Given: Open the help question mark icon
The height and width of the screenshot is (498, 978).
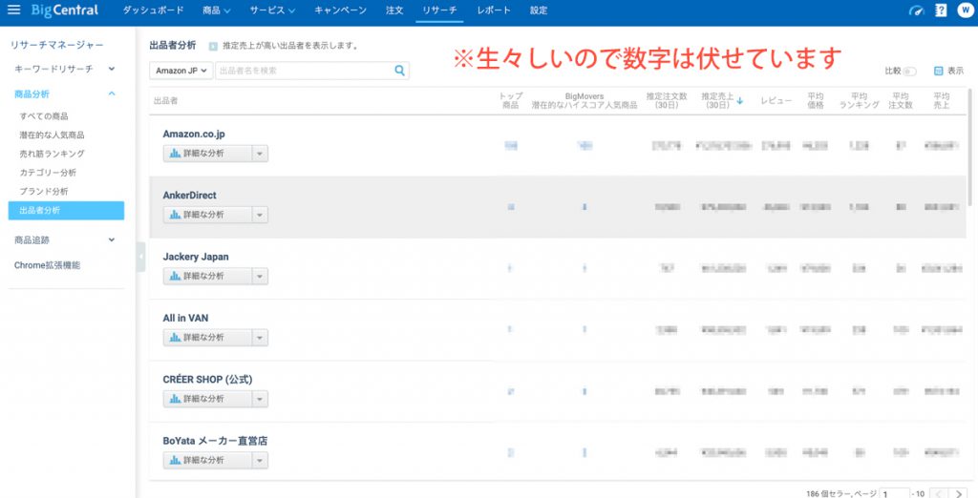Looking at the screenshot, I should pos(941,10).
